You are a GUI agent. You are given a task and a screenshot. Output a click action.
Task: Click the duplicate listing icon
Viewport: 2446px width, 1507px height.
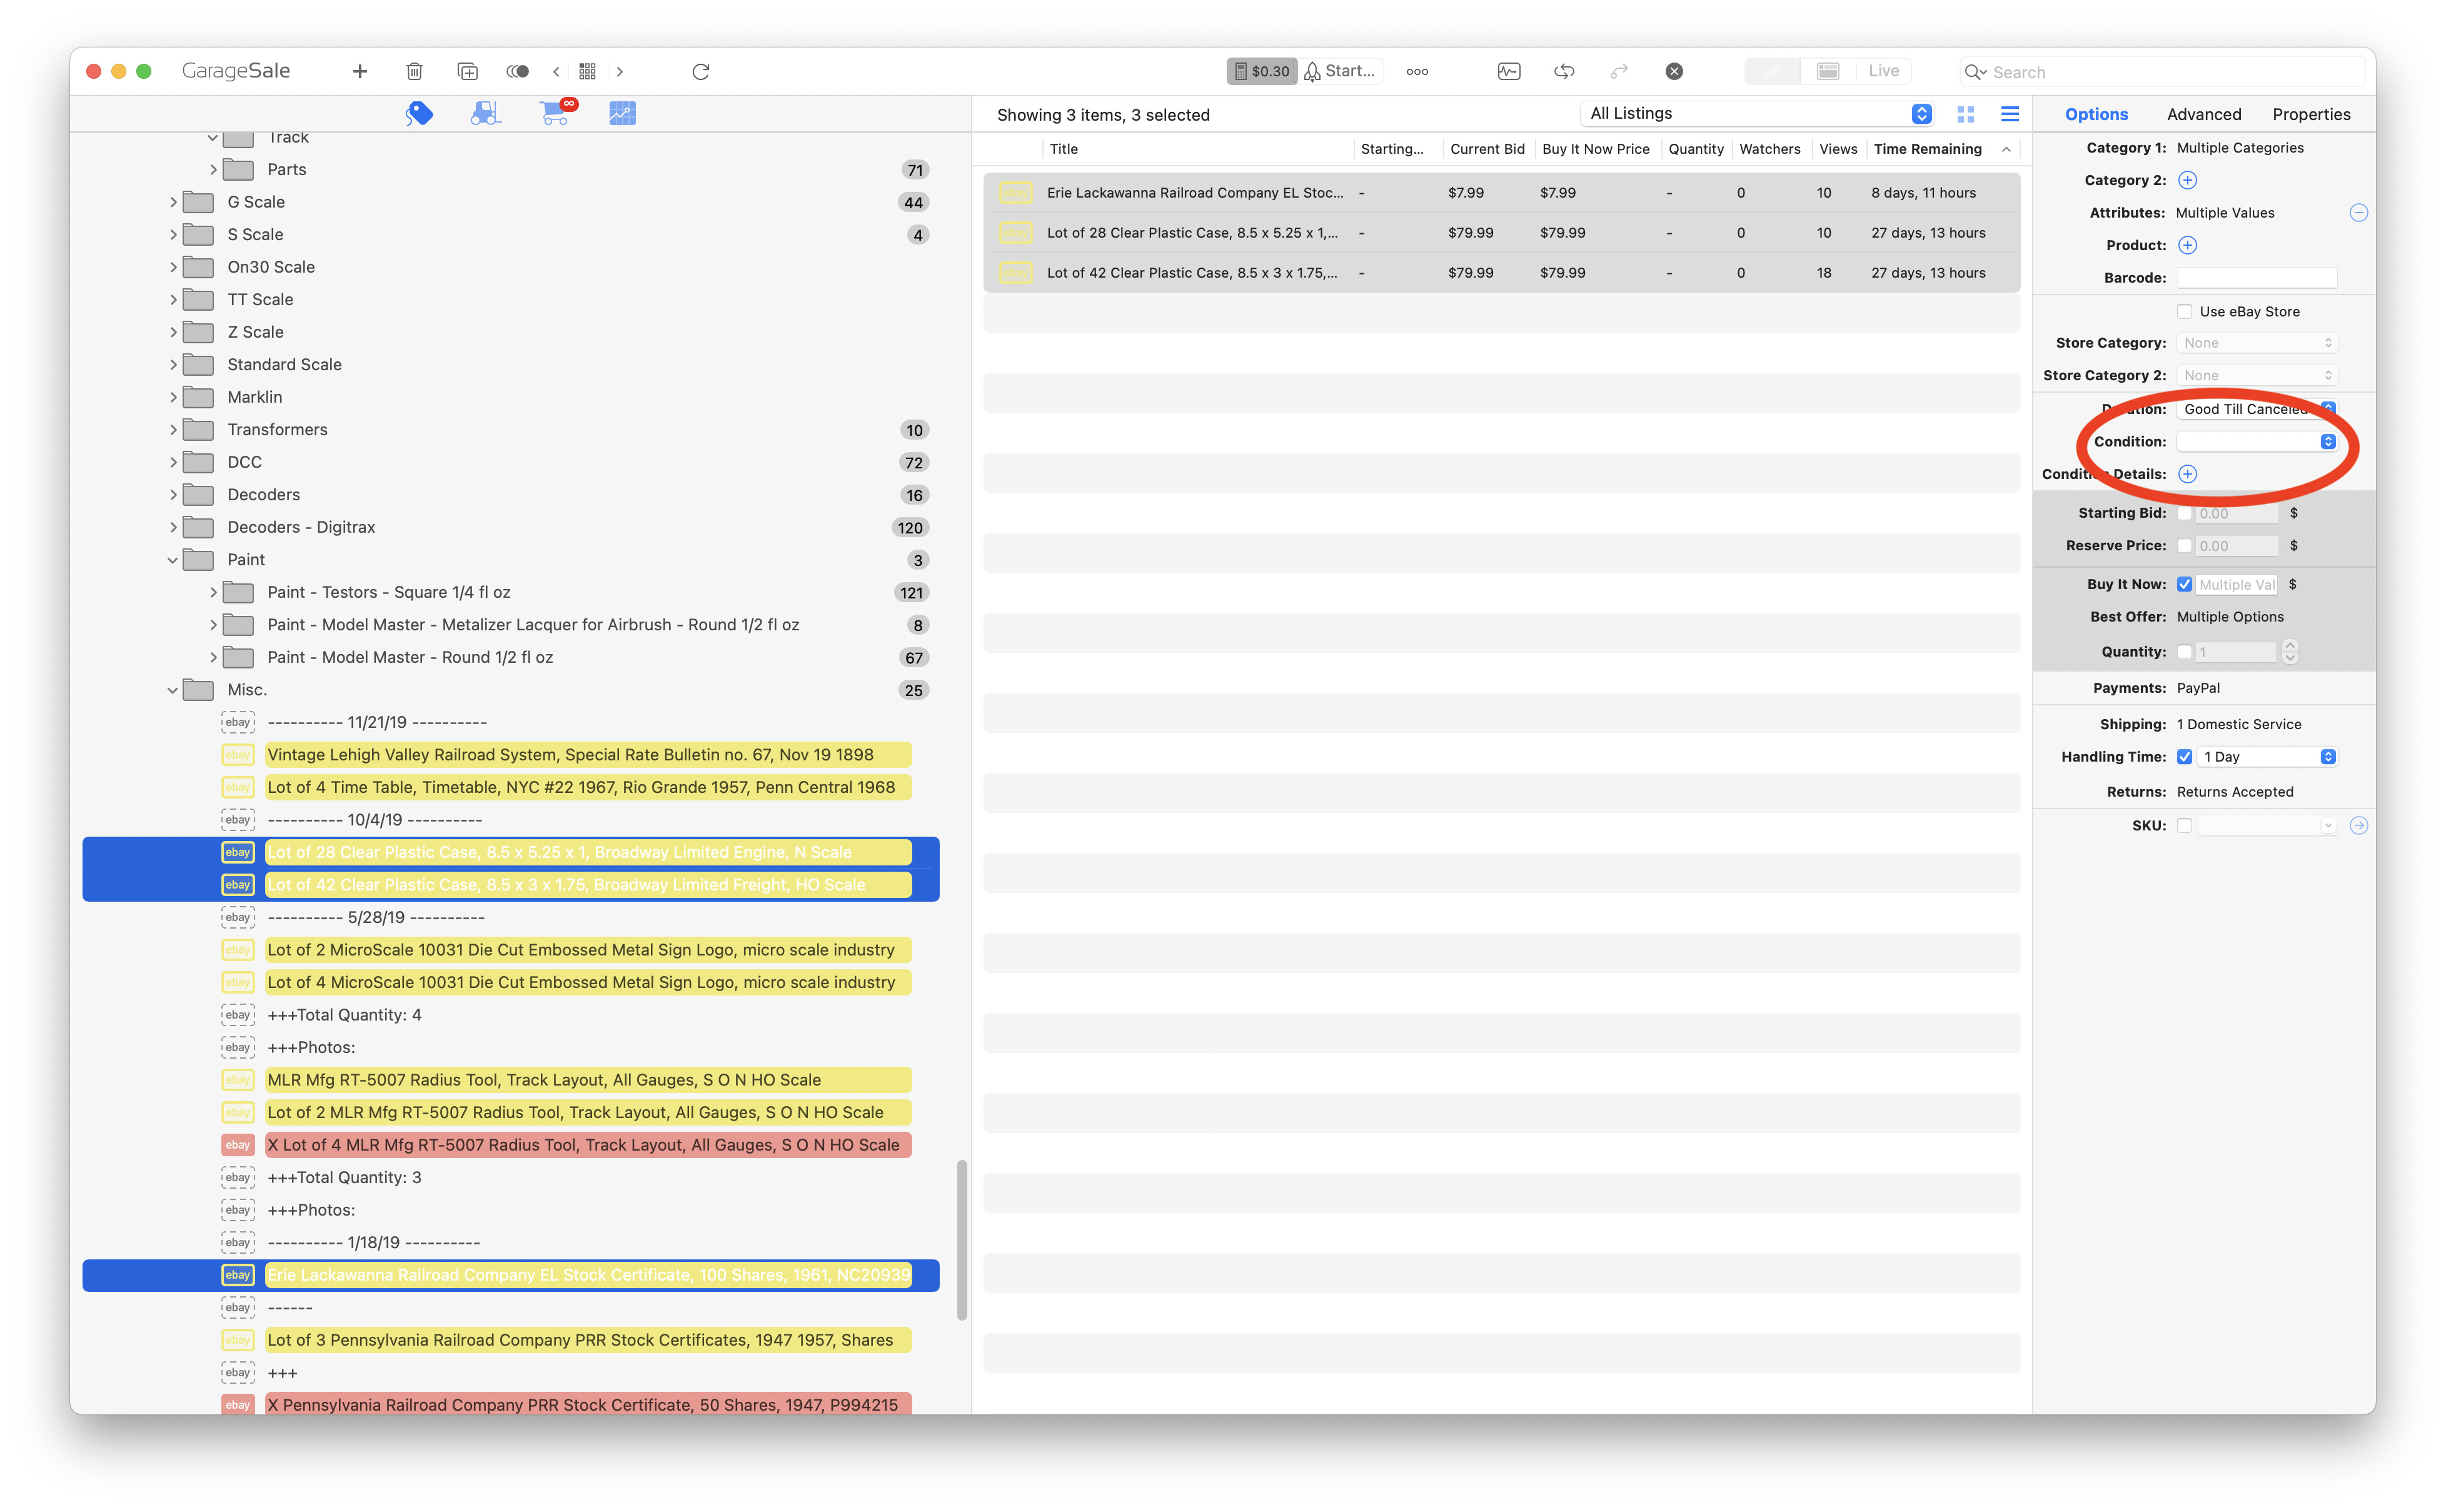point(467,71)
